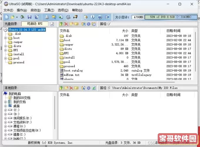Sort ISO file list by 日期/时间 column
200x147 pixels.
click(179, 31)
